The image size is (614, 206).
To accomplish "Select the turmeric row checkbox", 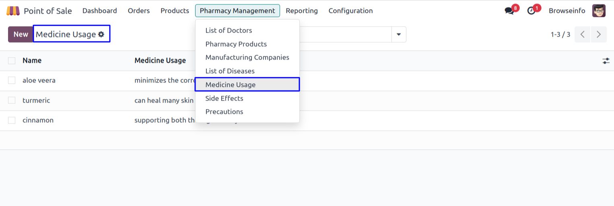I will 12,100.
